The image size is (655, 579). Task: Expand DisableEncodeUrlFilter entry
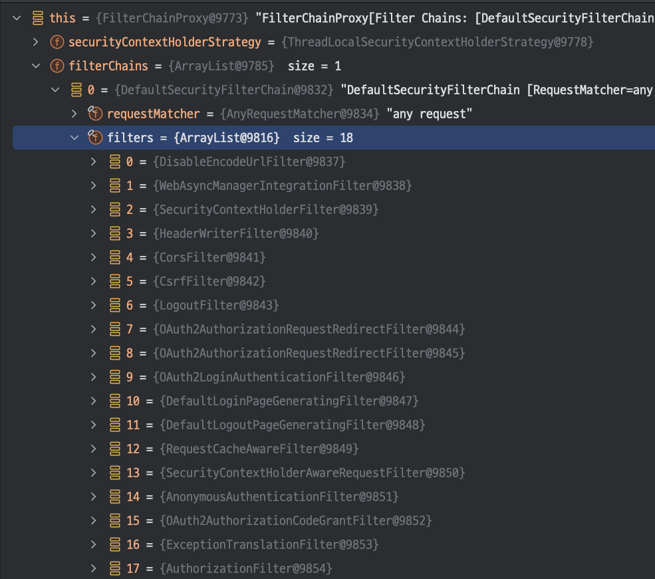[94, 162]
